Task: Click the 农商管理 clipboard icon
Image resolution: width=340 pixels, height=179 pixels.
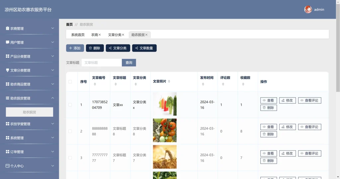Action: pos(7,29)
